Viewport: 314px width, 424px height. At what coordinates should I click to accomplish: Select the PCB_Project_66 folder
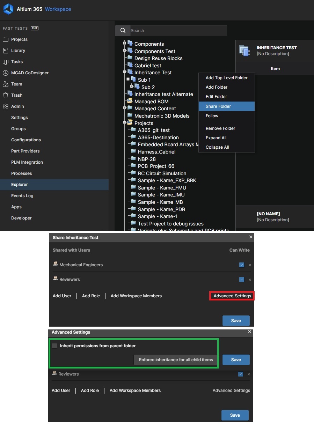(x=156, y=166)
